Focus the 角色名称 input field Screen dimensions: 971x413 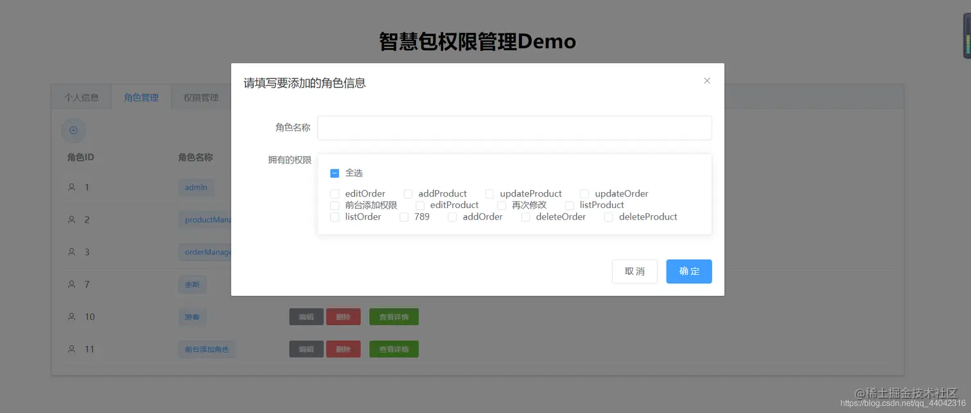tap(514, 128)
